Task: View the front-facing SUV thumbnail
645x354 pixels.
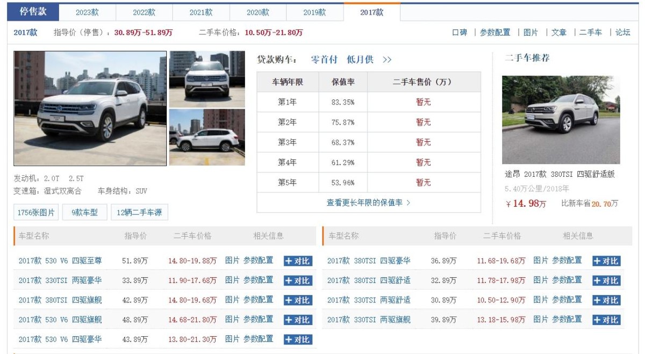Action: coord(207,79)
